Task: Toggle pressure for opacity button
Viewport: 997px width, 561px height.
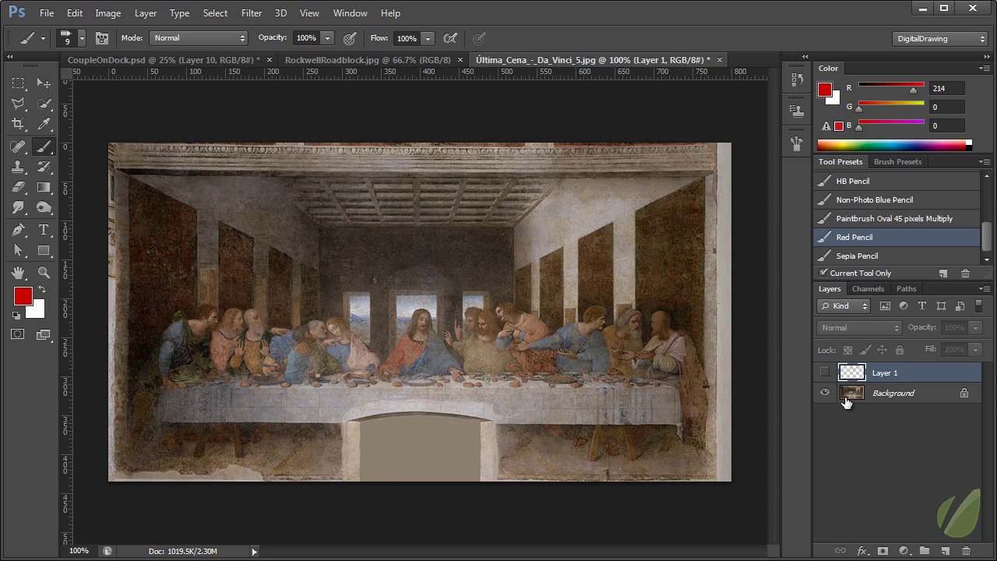Action: 351,38
